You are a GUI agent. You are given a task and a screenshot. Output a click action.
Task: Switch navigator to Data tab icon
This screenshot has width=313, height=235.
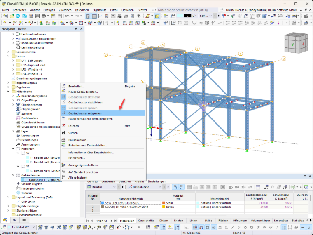click(x=5, y=220)
